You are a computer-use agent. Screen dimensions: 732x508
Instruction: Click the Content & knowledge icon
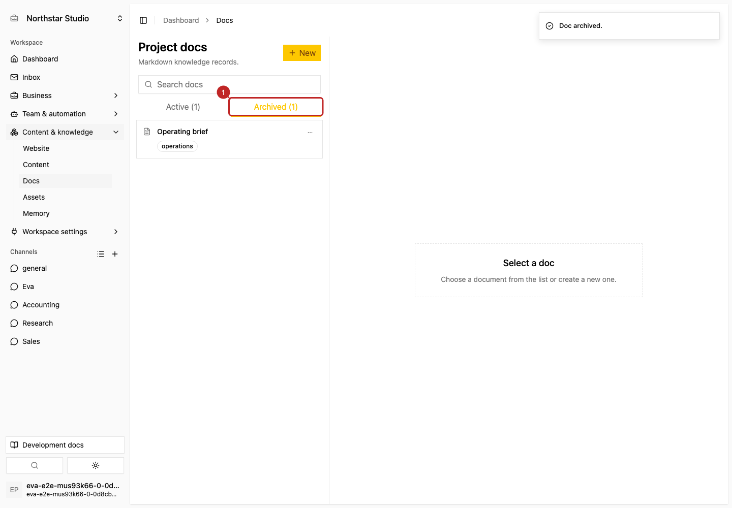coord(14,132)
